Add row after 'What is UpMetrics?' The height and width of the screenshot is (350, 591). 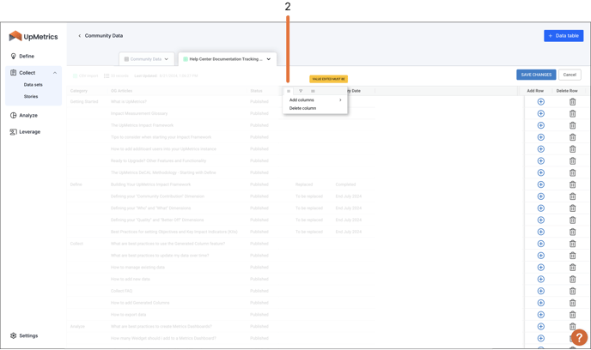click(541, 101)
